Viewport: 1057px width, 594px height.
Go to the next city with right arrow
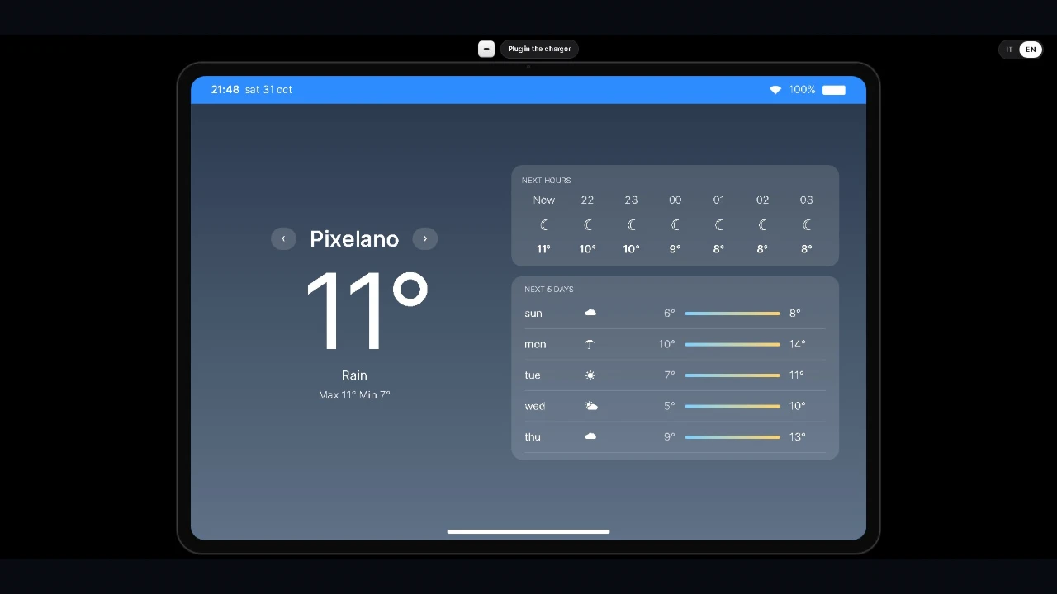click(x=425, y=238)
